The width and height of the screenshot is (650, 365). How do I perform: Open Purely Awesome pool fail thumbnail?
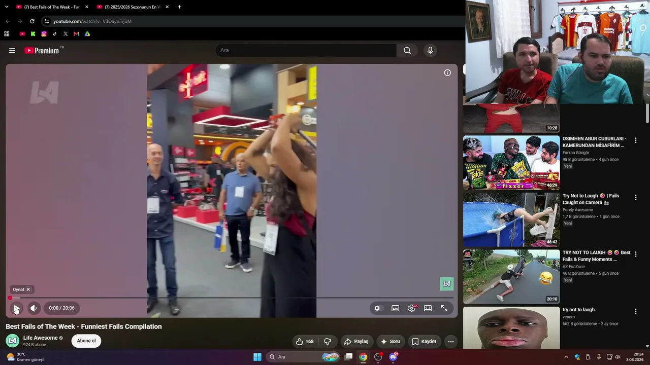point(511,220)
